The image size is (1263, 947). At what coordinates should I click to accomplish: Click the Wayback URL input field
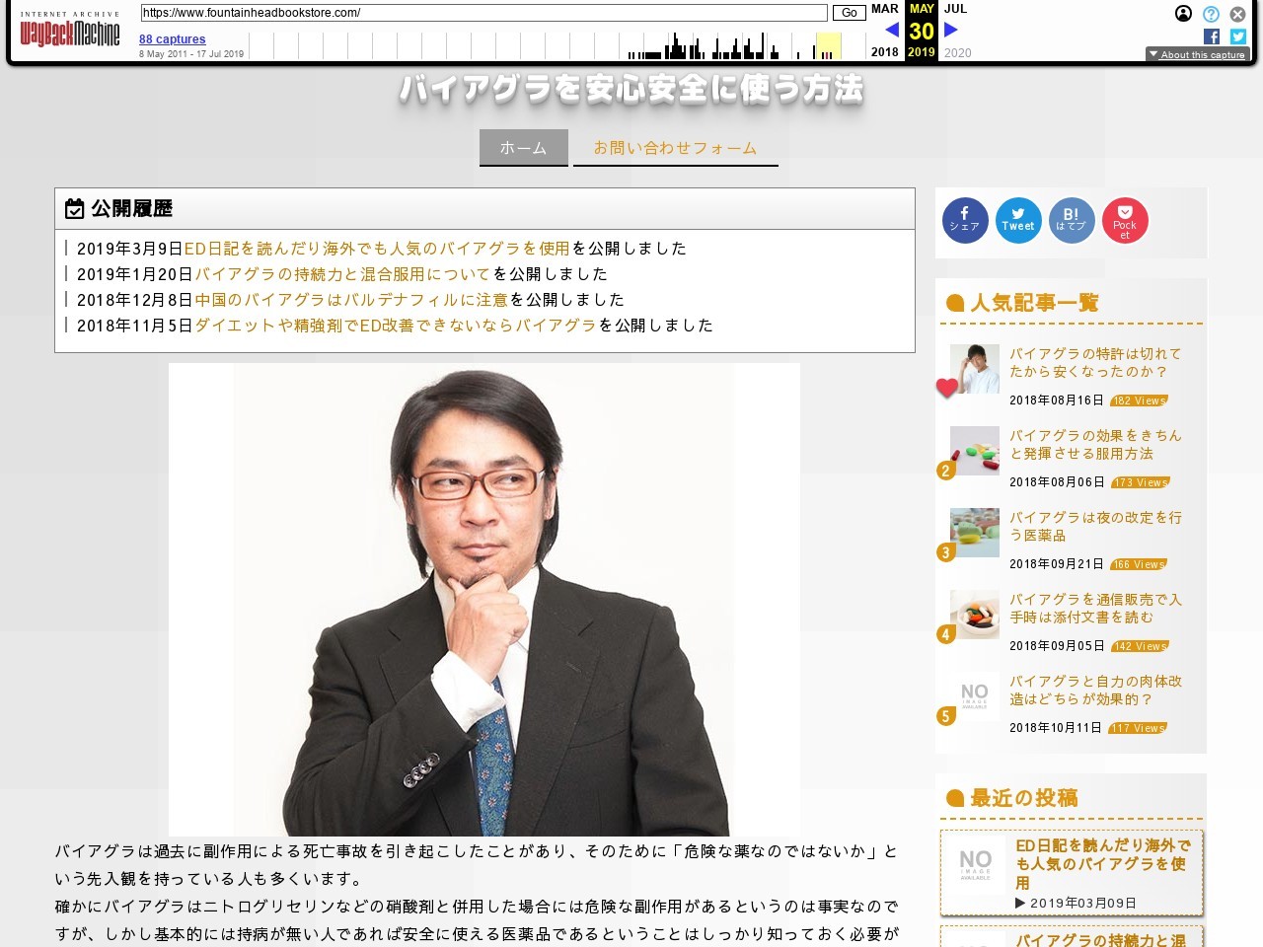pos(483,13)
